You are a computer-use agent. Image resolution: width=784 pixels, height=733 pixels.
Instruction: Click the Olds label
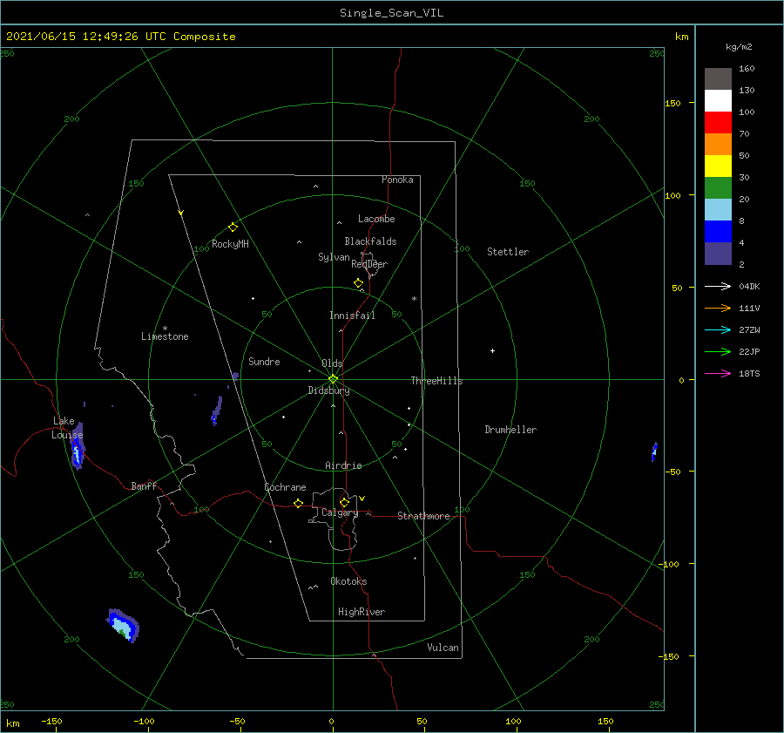coord(332,363)
